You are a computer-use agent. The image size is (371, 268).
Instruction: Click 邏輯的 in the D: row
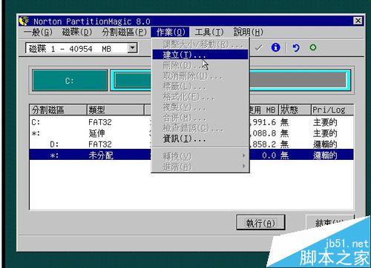coord(325,144)
